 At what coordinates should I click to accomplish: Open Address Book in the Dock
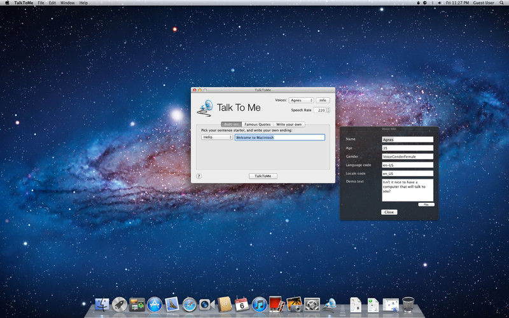click(x=225, y=305)
